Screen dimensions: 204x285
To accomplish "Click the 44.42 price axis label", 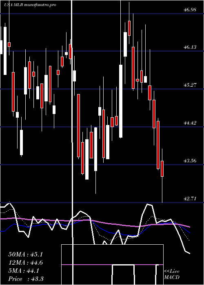I will tap(190, 123).
